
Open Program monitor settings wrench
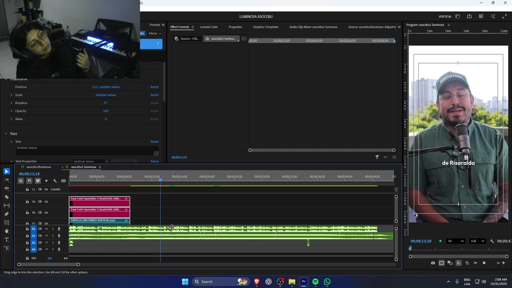pyautogui.click(x=492, y=241)
